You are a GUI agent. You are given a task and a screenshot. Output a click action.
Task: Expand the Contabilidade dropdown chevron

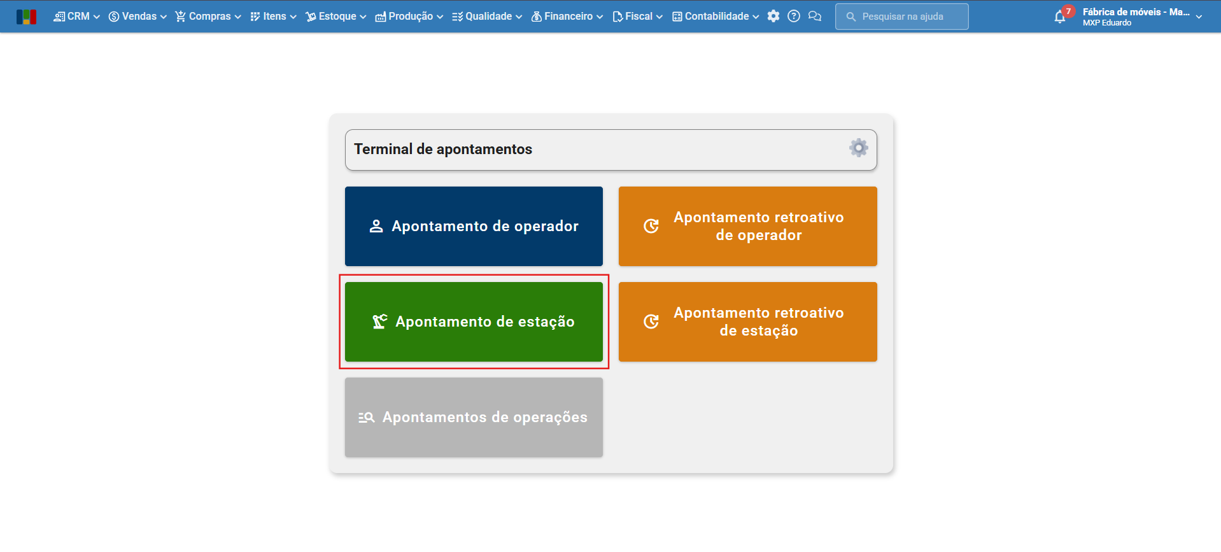coord(756,17)
